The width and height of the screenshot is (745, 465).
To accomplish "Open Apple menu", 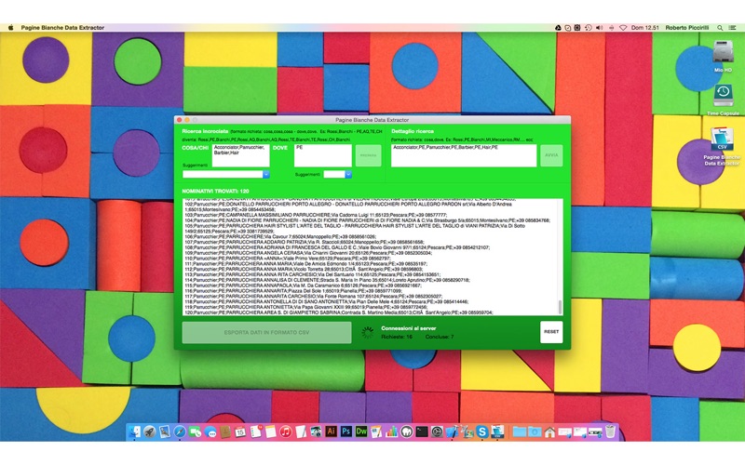I will coord(10,28).
